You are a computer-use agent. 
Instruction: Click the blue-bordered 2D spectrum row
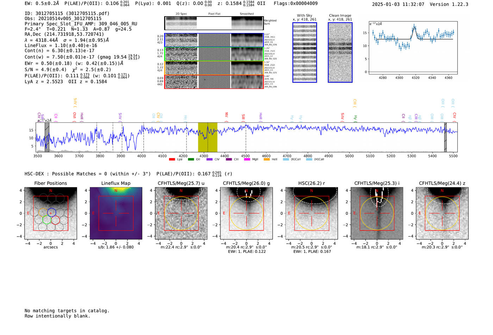214,40
